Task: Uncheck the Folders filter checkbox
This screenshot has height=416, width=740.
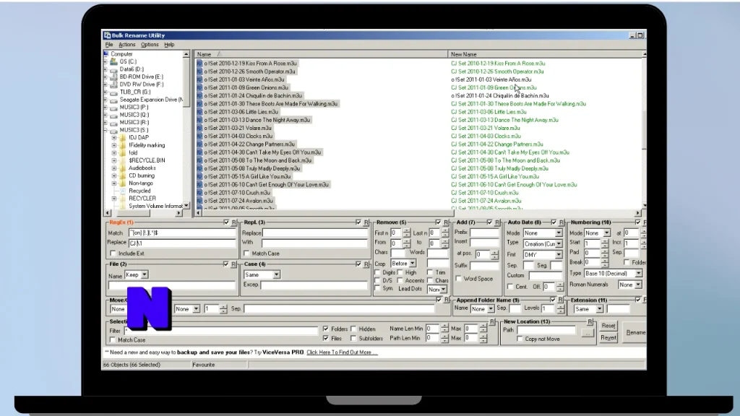Action: (x=326, y=329)
